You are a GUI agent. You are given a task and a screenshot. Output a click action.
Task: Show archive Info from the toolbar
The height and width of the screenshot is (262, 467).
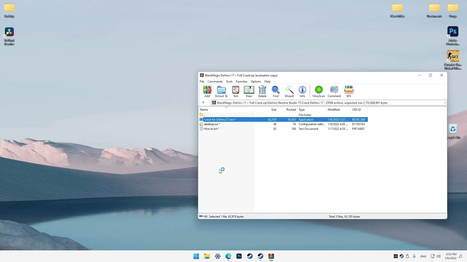coord(302,92)
